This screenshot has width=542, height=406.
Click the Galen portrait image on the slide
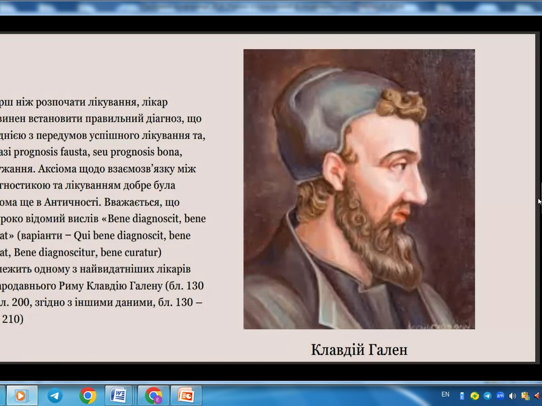(359, 189)
